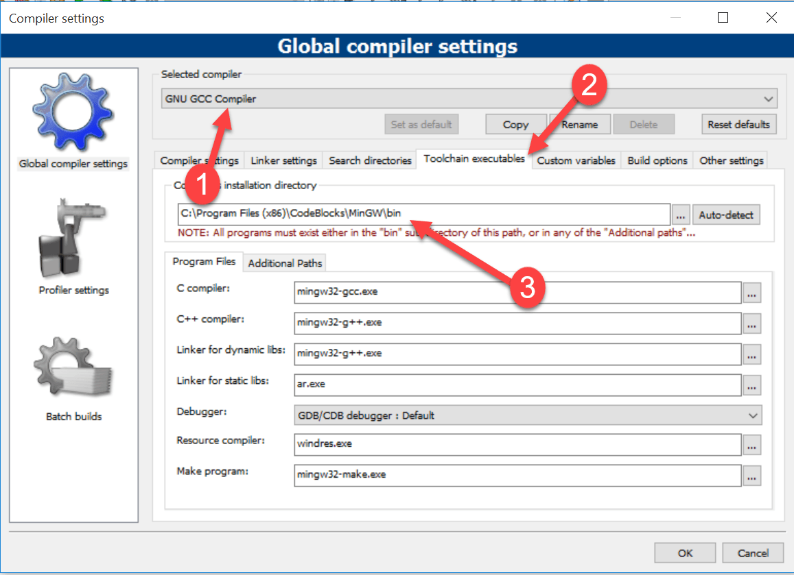The image size is (794, 575).
Task: Open the Search directories tab
Action: point(370,160)
